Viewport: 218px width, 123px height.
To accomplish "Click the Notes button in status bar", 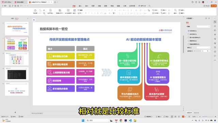I will pos(158,117).
